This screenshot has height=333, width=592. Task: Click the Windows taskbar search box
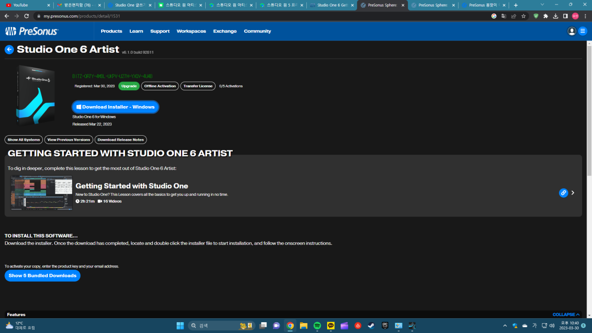(221, 326)
